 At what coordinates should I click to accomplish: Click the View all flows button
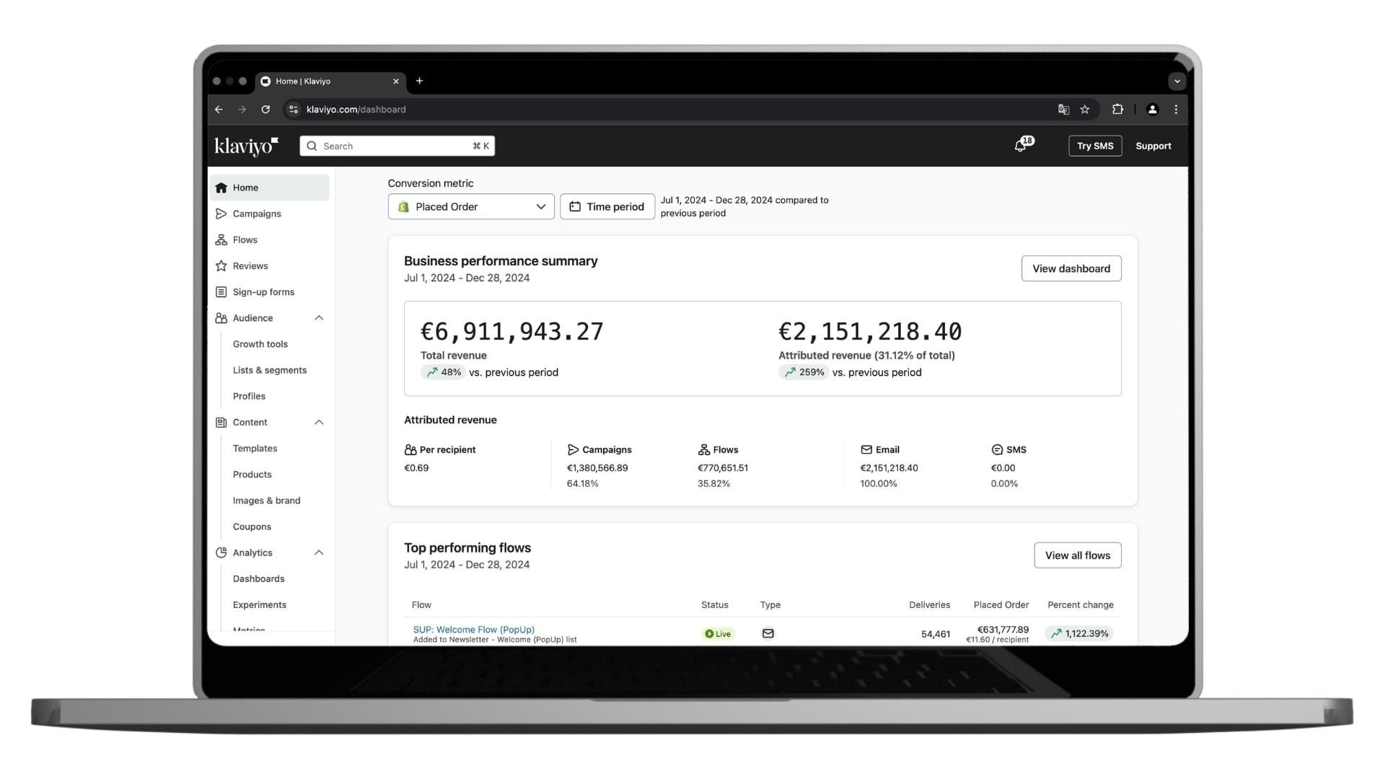(x=1078, y=555)
